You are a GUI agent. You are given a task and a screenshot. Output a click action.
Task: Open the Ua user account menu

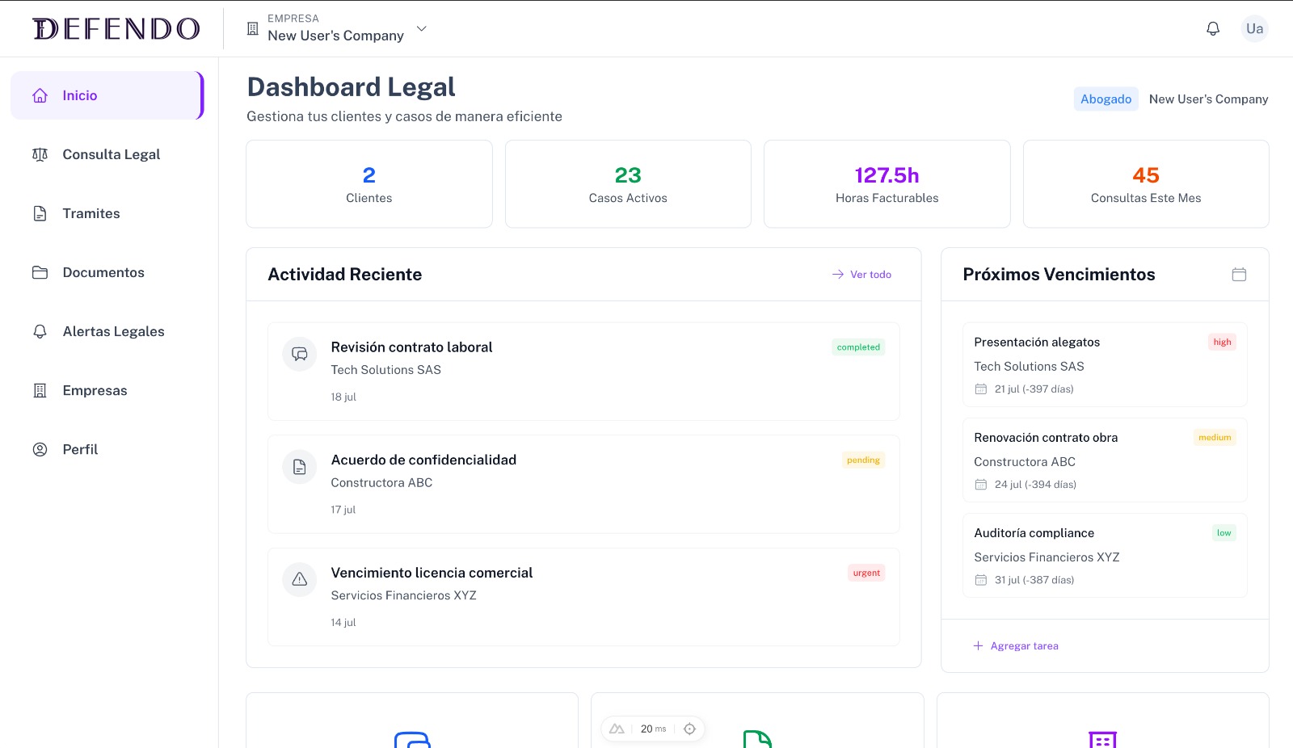pos(1254,28)
